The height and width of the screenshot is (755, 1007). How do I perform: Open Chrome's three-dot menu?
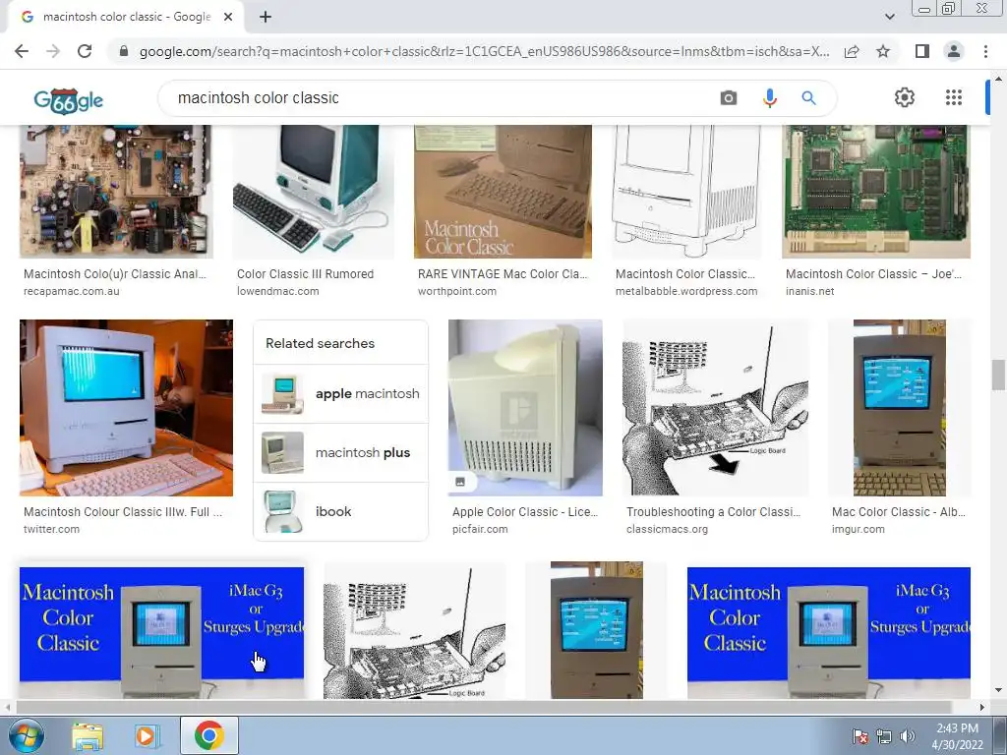click(x=985, y=51)
